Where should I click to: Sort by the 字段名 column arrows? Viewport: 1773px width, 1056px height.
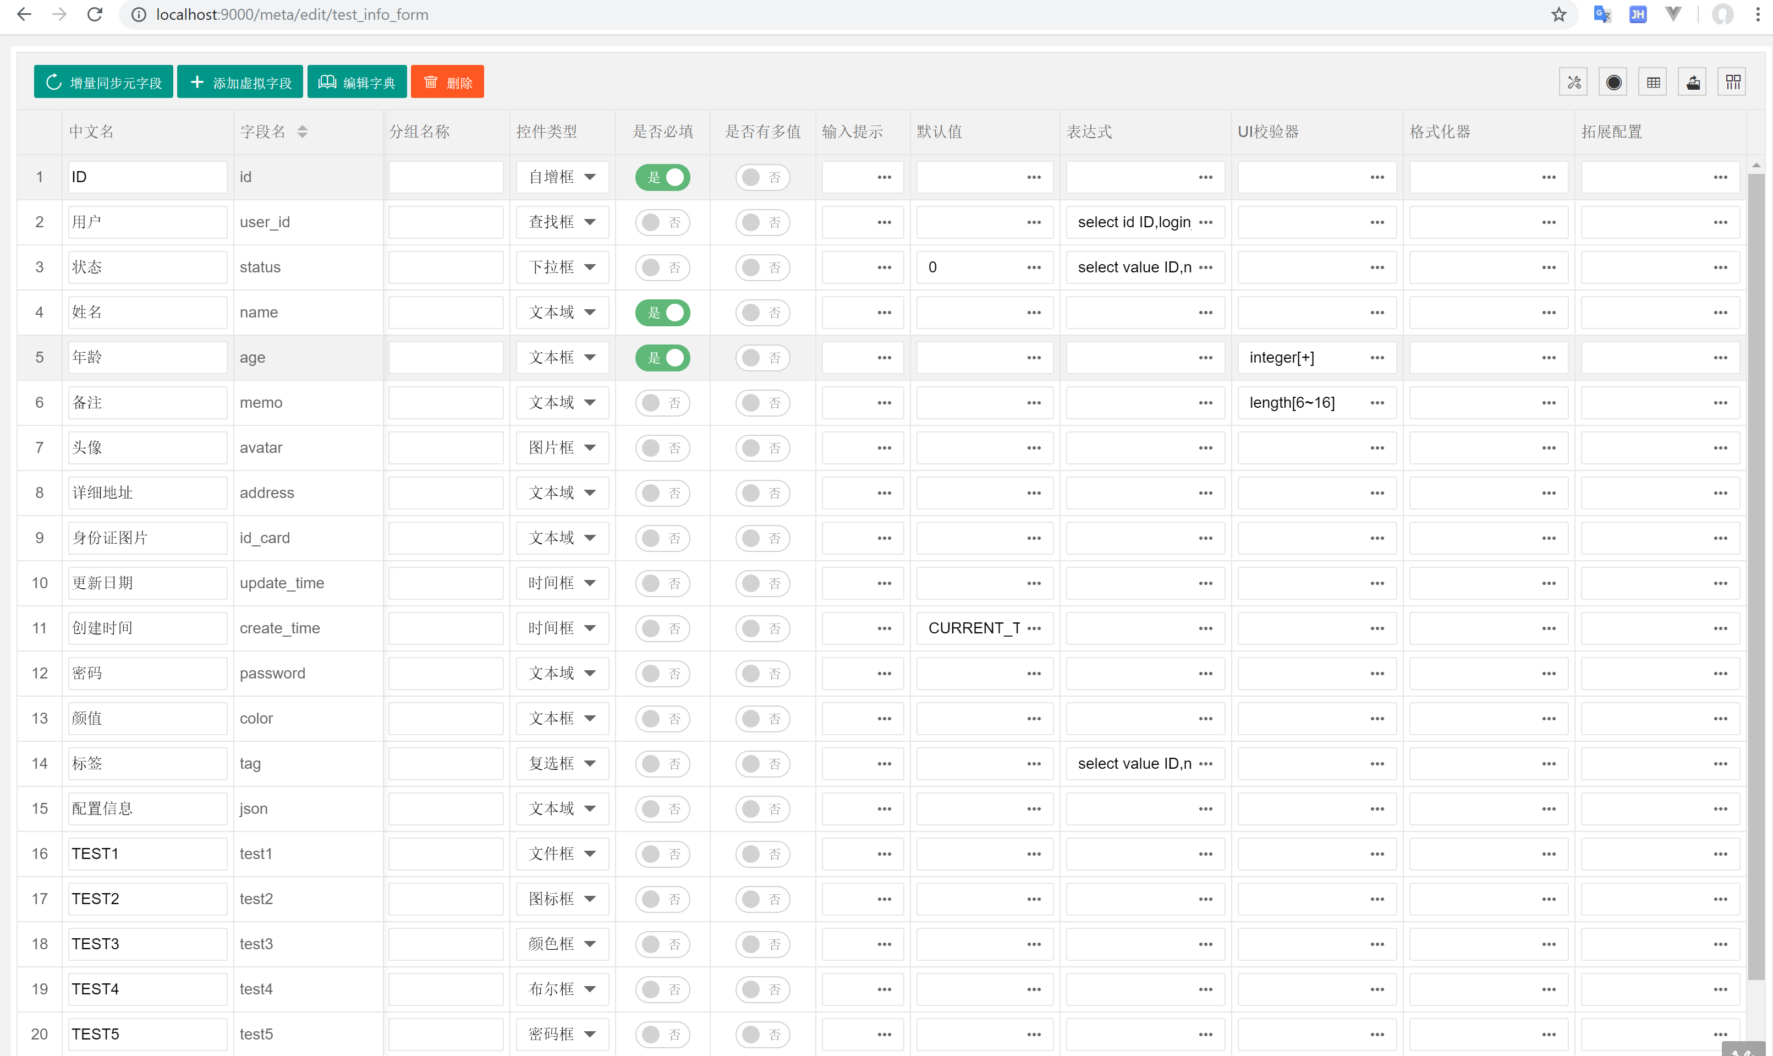302,132
